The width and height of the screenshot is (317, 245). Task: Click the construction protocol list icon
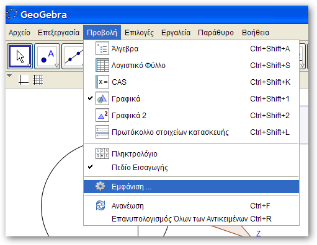(x=102, y=132)
